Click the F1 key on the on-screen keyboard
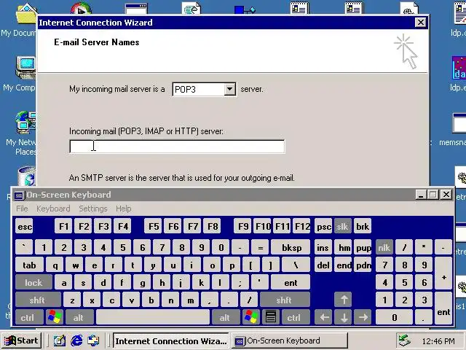Image resolution: width=466 pixels, height=350 pixels. (63, 227)
